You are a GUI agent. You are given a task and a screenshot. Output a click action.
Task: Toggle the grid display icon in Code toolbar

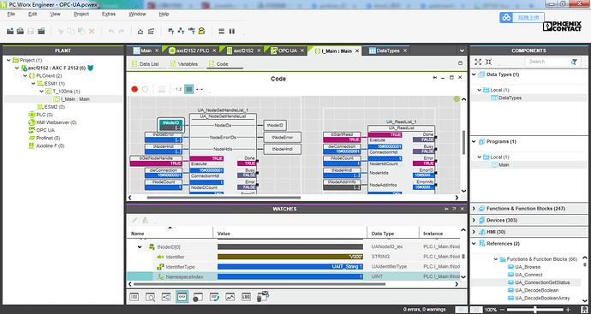point(189,89)
